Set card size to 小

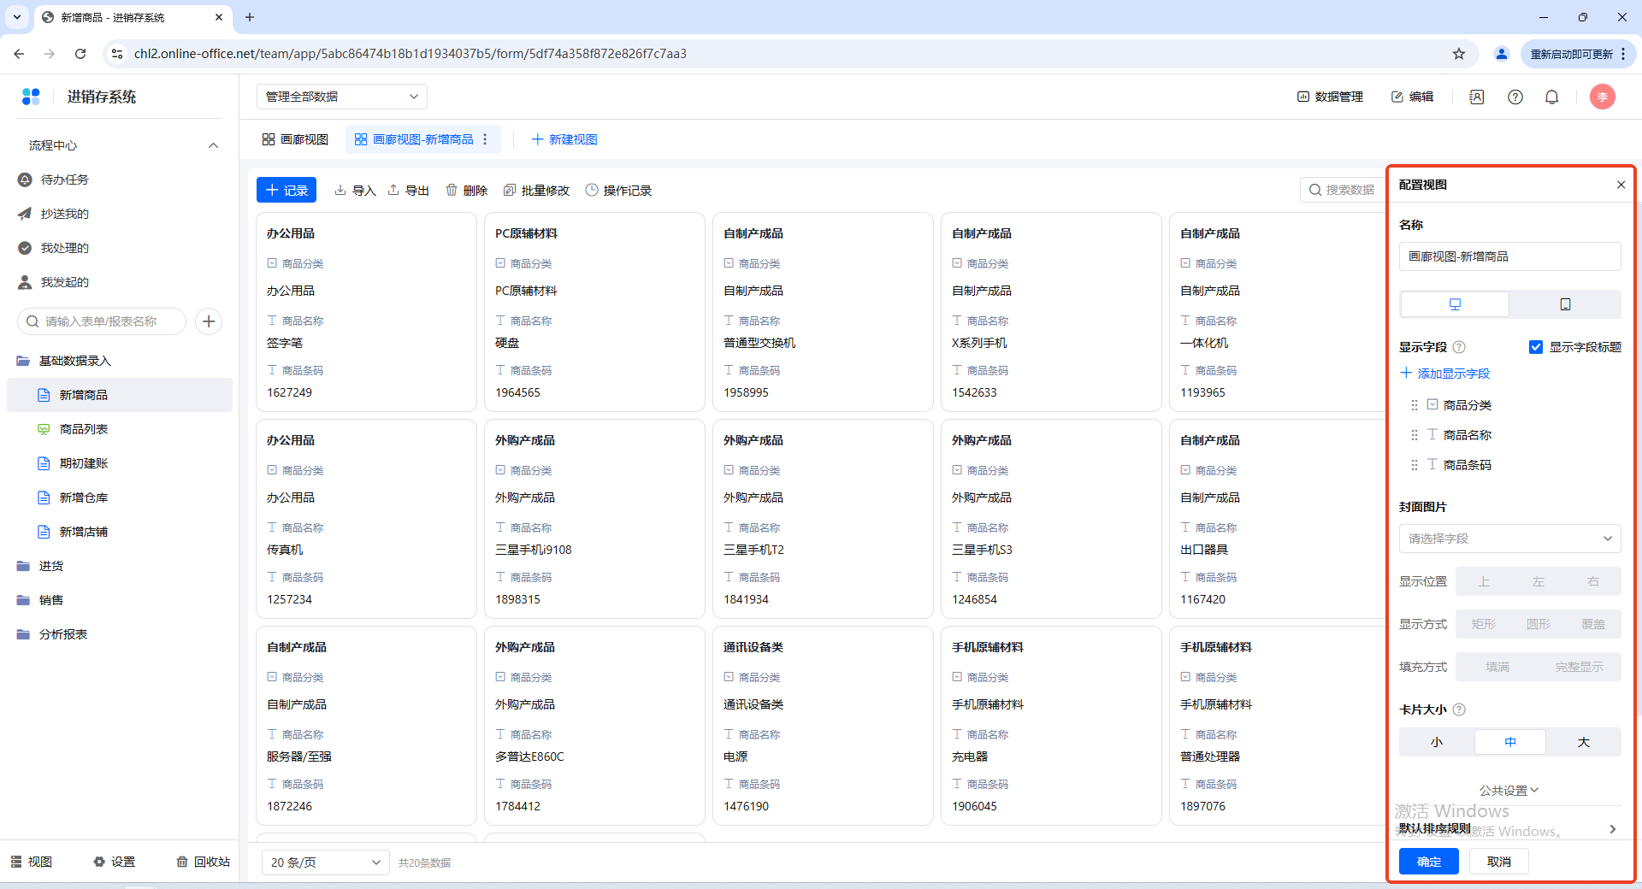click(1436, 742)
